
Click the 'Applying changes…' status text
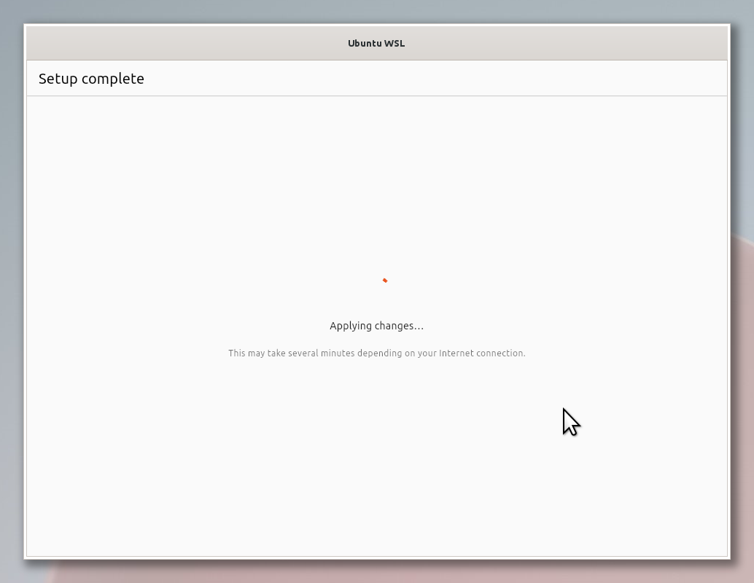tap(376, 326)
